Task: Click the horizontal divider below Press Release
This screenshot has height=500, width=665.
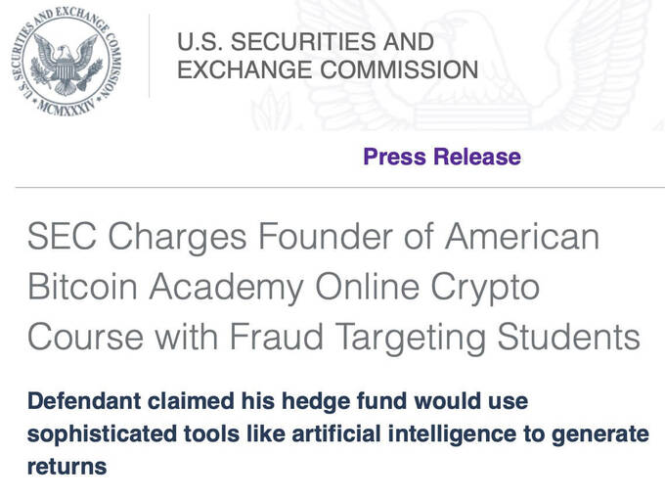Action: (340, 187)
